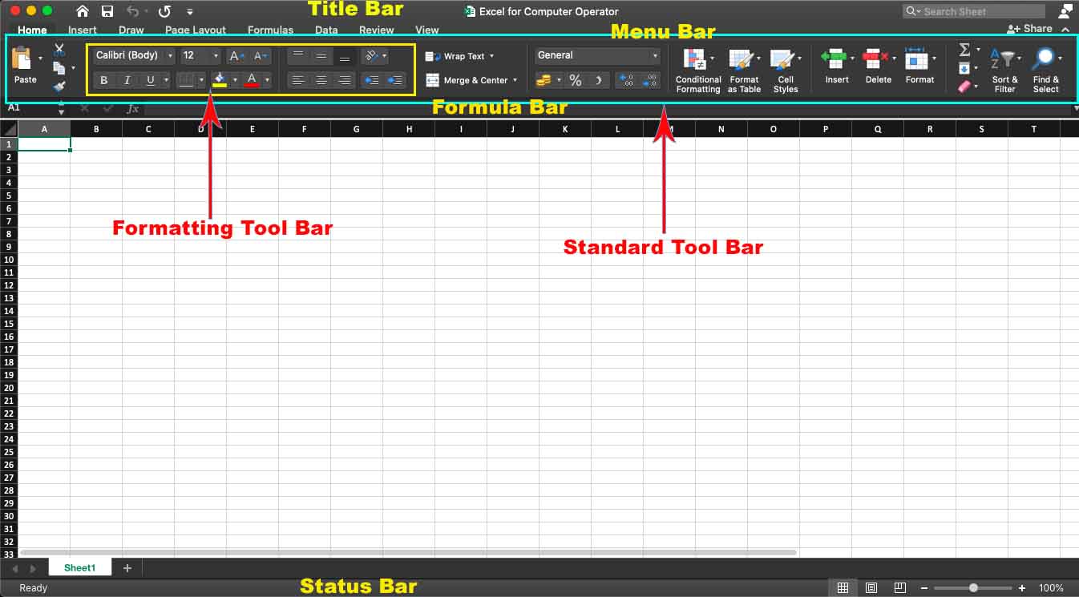
Task: Click the Share button
Action: tap(1030, 28)
